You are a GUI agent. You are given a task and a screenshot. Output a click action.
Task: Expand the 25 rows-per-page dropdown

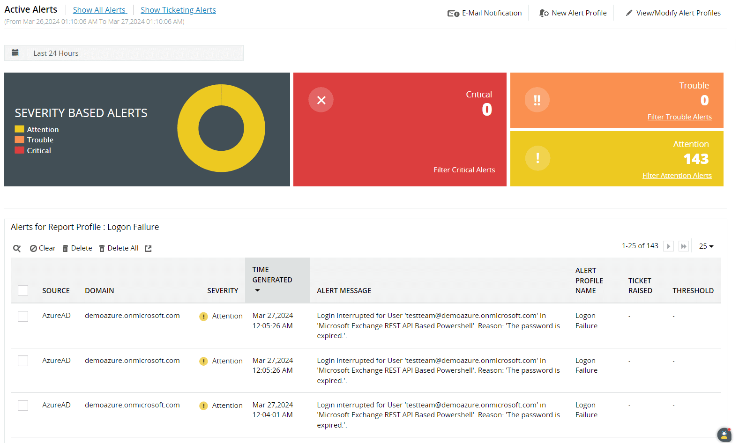click(x=706, y=246)
